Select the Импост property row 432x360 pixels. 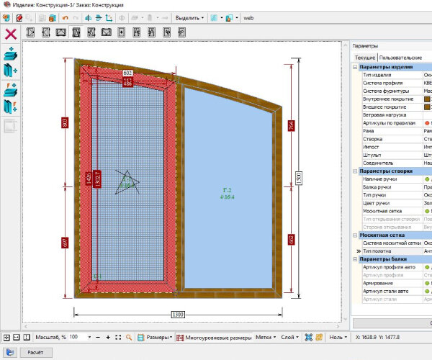point(397,147)
